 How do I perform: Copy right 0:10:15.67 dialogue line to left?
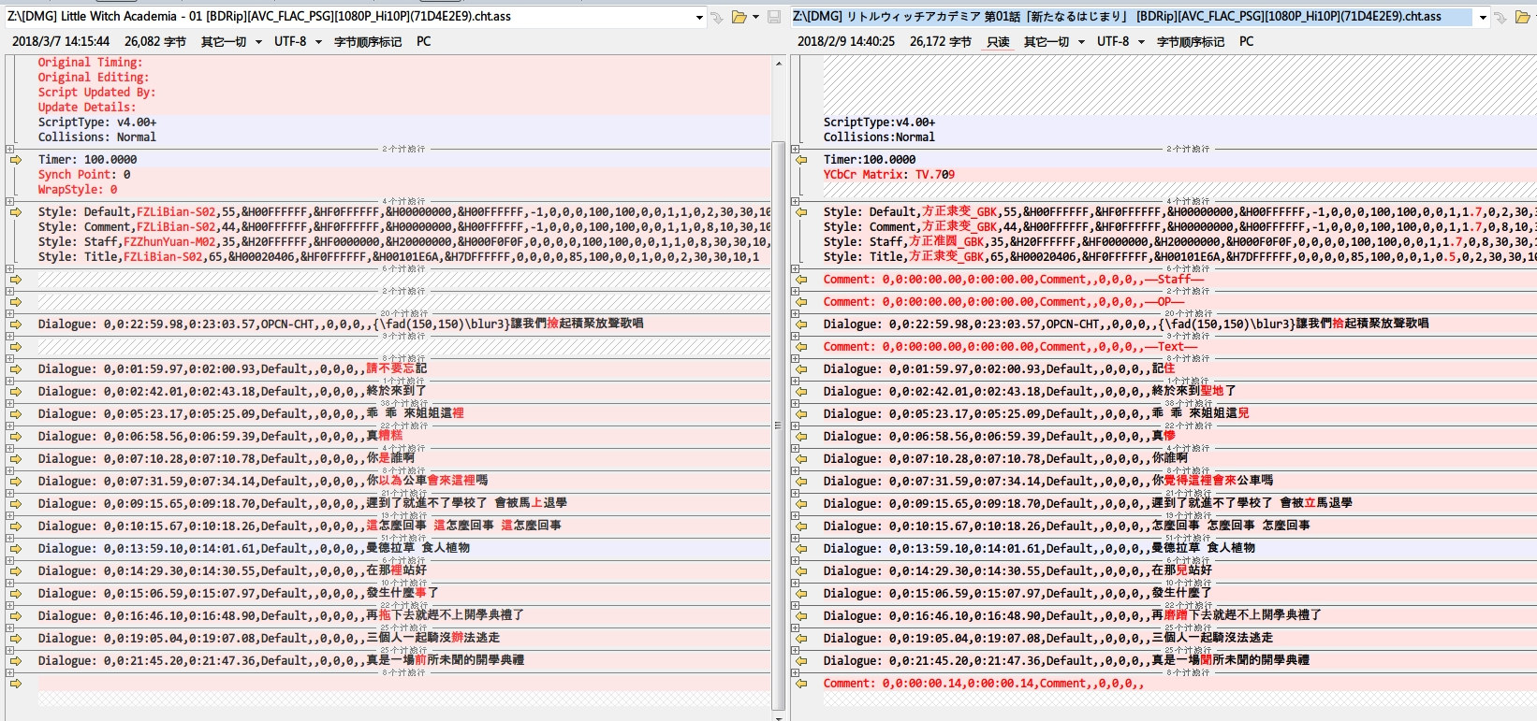click(x=801, y=526)
